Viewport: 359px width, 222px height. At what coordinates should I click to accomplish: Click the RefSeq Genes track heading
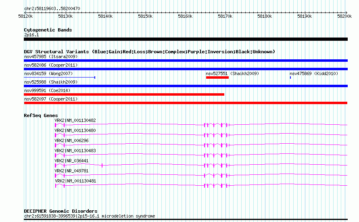41,115
